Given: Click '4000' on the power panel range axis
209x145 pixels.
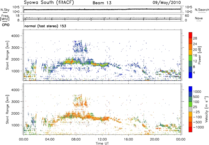Looking at the screenshot, I should coord(15,36).
